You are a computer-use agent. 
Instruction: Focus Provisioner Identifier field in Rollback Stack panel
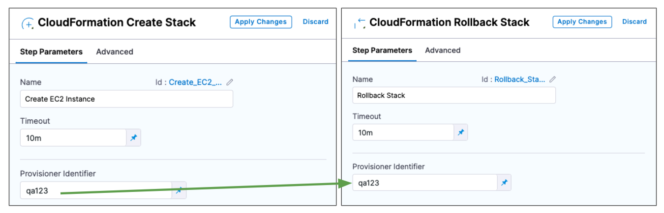[x=424, y=183]
